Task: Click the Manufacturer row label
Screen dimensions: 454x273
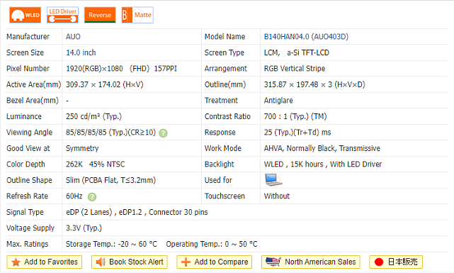Action: [x=28, y=37]
